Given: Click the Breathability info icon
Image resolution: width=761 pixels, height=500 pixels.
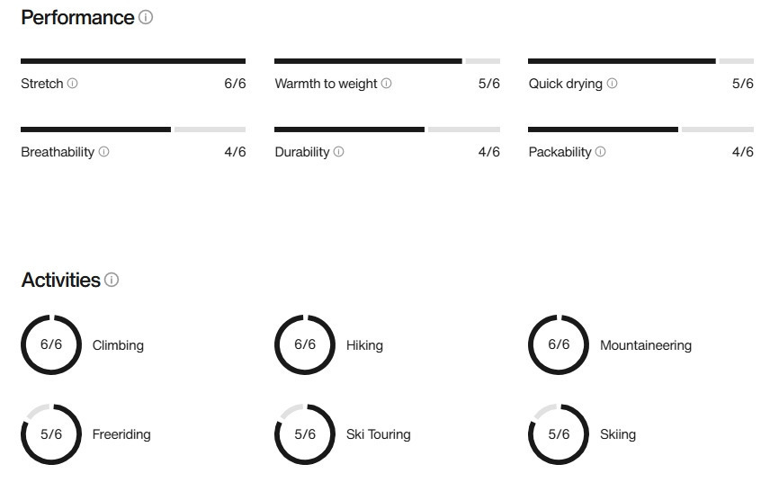Looking at the screenshot, I should point(103,152).
